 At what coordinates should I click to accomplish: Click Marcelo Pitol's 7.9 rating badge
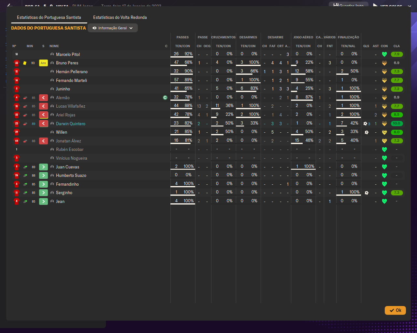click(x=396, y=54)
